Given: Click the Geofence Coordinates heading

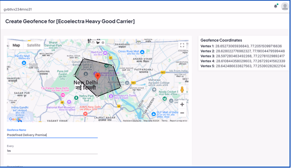Looking at the screenshot, I should point(221,40).
